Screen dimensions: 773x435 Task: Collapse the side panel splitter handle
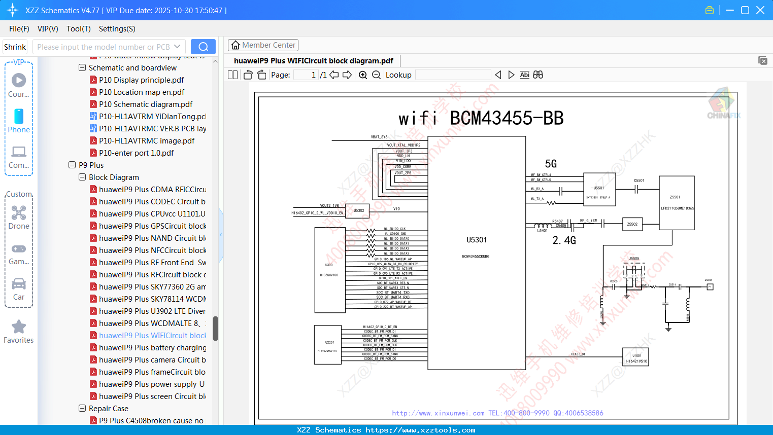(221, 235)
